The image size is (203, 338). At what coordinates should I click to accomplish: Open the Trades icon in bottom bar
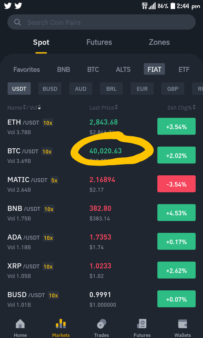[x=101, y=324]
